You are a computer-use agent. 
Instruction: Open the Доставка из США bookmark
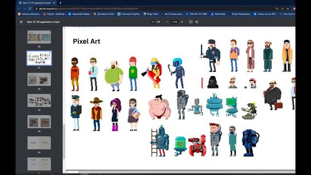[104, 14]
